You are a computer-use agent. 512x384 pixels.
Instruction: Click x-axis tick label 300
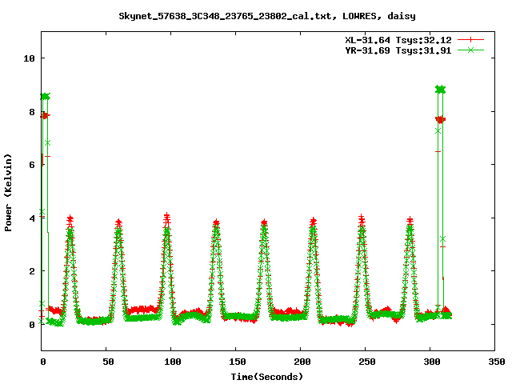[432, 362]
